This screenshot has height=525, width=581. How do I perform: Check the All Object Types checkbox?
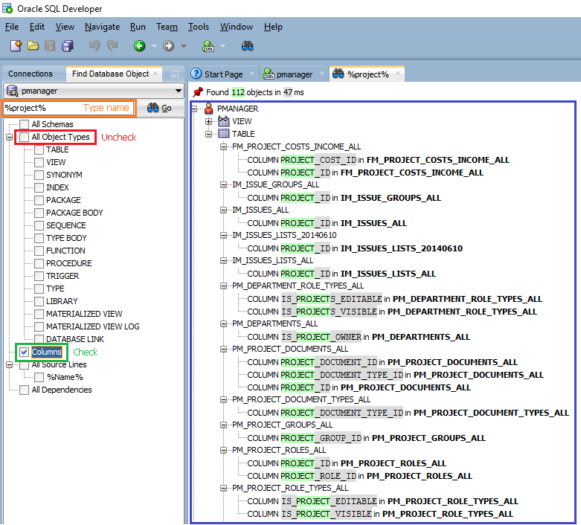coord(25,137)
